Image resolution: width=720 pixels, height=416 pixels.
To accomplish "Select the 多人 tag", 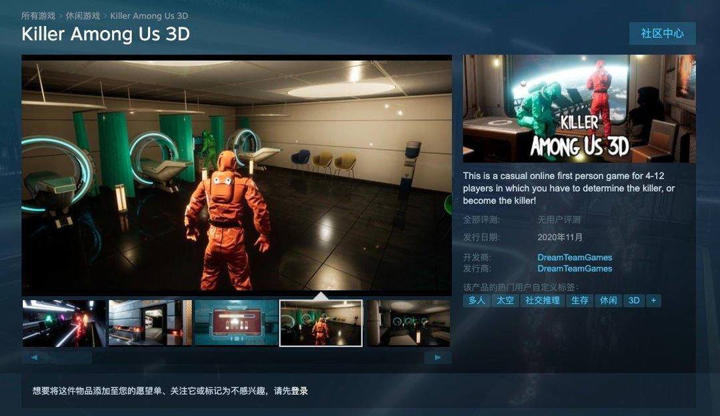I will coord(477,301).
